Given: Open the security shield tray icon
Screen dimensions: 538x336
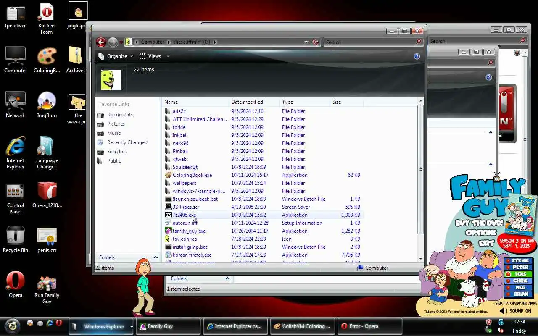Looking at the screenshot, I should [489, 322].
